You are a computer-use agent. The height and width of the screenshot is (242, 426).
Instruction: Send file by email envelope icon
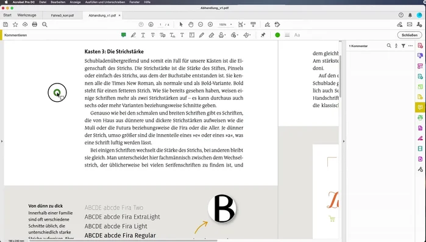click(410, 24)
